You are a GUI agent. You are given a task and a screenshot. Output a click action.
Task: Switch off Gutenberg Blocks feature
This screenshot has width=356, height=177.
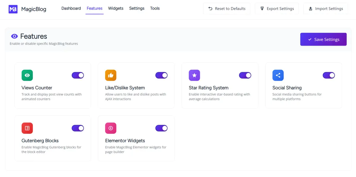tap(78, 128)
